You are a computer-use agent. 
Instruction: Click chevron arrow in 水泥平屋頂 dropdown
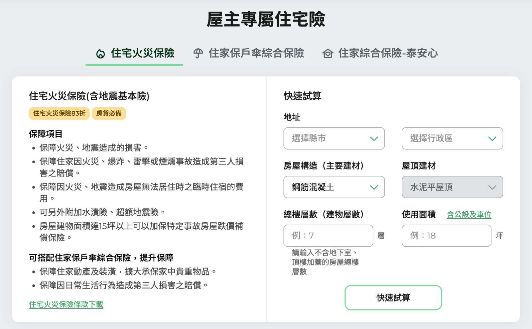point(492,187)
